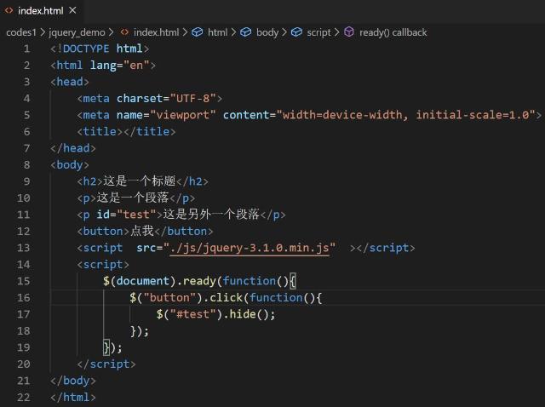Viewport: 545px width, 407px height.
Task: Close the index.html editor tab
Action: [72, 10]
